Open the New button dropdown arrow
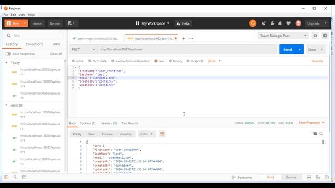The image size is (335, 188). pyautogui.click(x=25, y=23)
